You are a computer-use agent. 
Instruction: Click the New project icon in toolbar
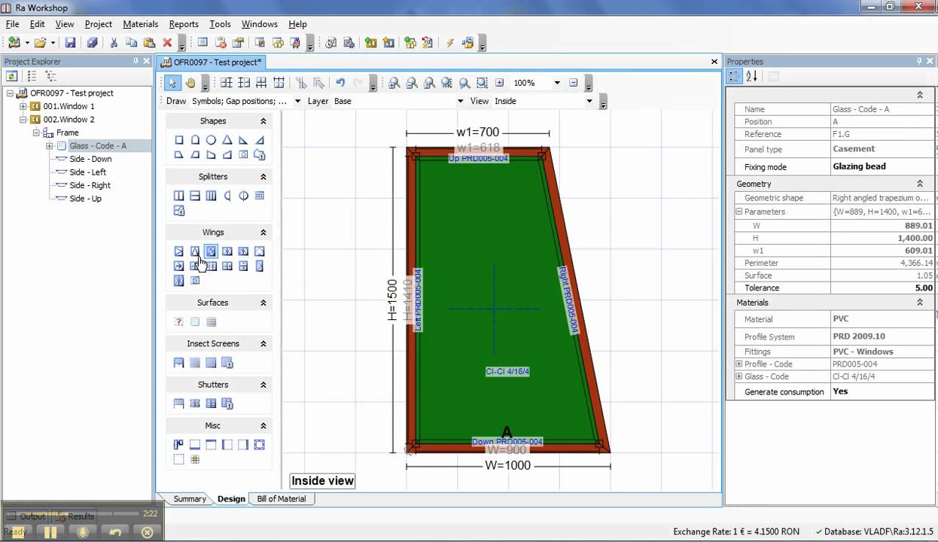click(14, 43)
